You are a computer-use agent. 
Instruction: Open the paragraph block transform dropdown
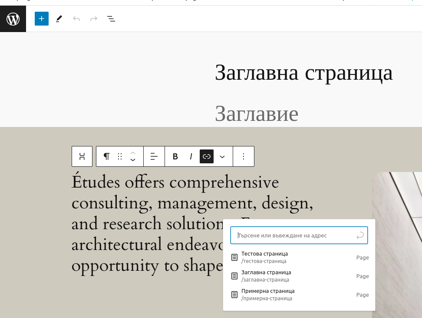[106, 156]
